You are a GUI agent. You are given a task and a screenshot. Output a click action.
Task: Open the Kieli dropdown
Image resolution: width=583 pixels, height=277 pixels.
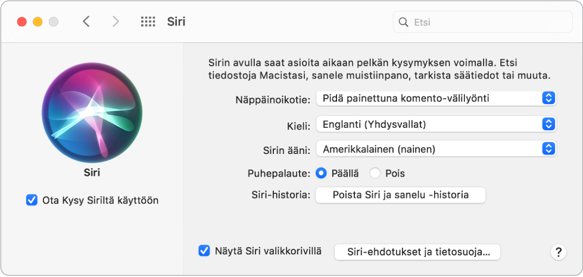pos(436,124)
